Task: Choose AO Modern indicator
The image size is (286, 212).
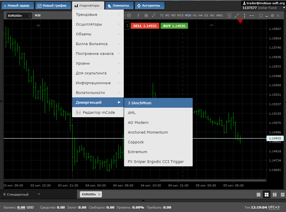Action: [x=158, y=123]
